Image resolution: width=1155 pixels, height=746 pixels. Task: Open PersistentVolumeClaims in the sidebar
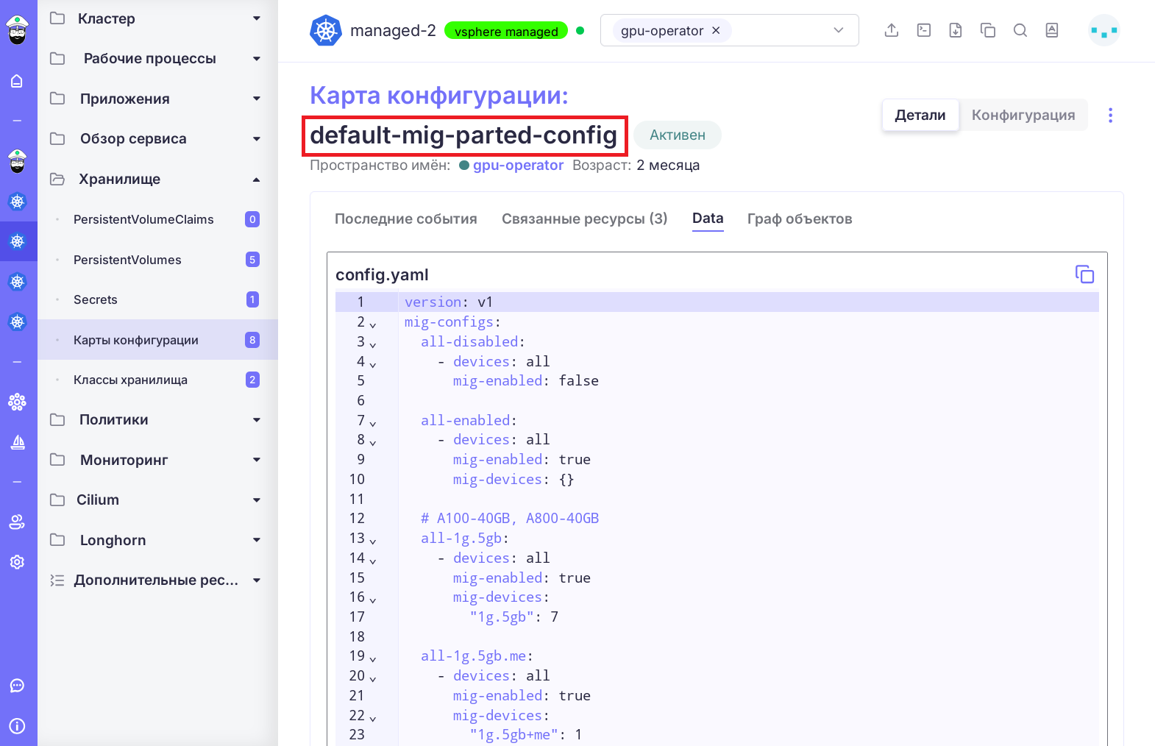pos(157,219)
